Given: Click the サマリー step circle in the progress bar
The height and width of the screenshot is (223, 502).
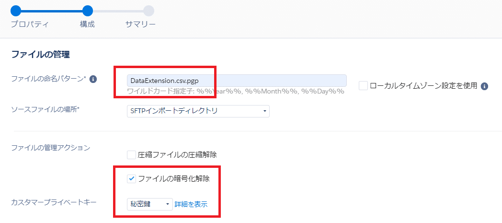Looking at the screenshot, I should [x=148, y=11].
